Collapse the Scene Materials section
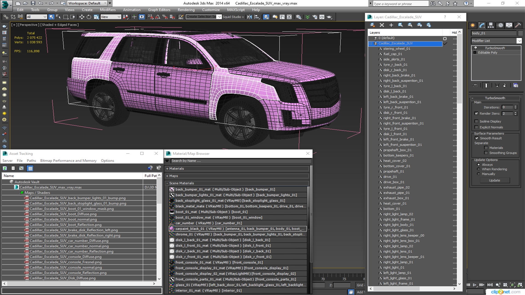The height and width of the screenshot is (295, 525). pyautogui.click(x=167, y=183)
